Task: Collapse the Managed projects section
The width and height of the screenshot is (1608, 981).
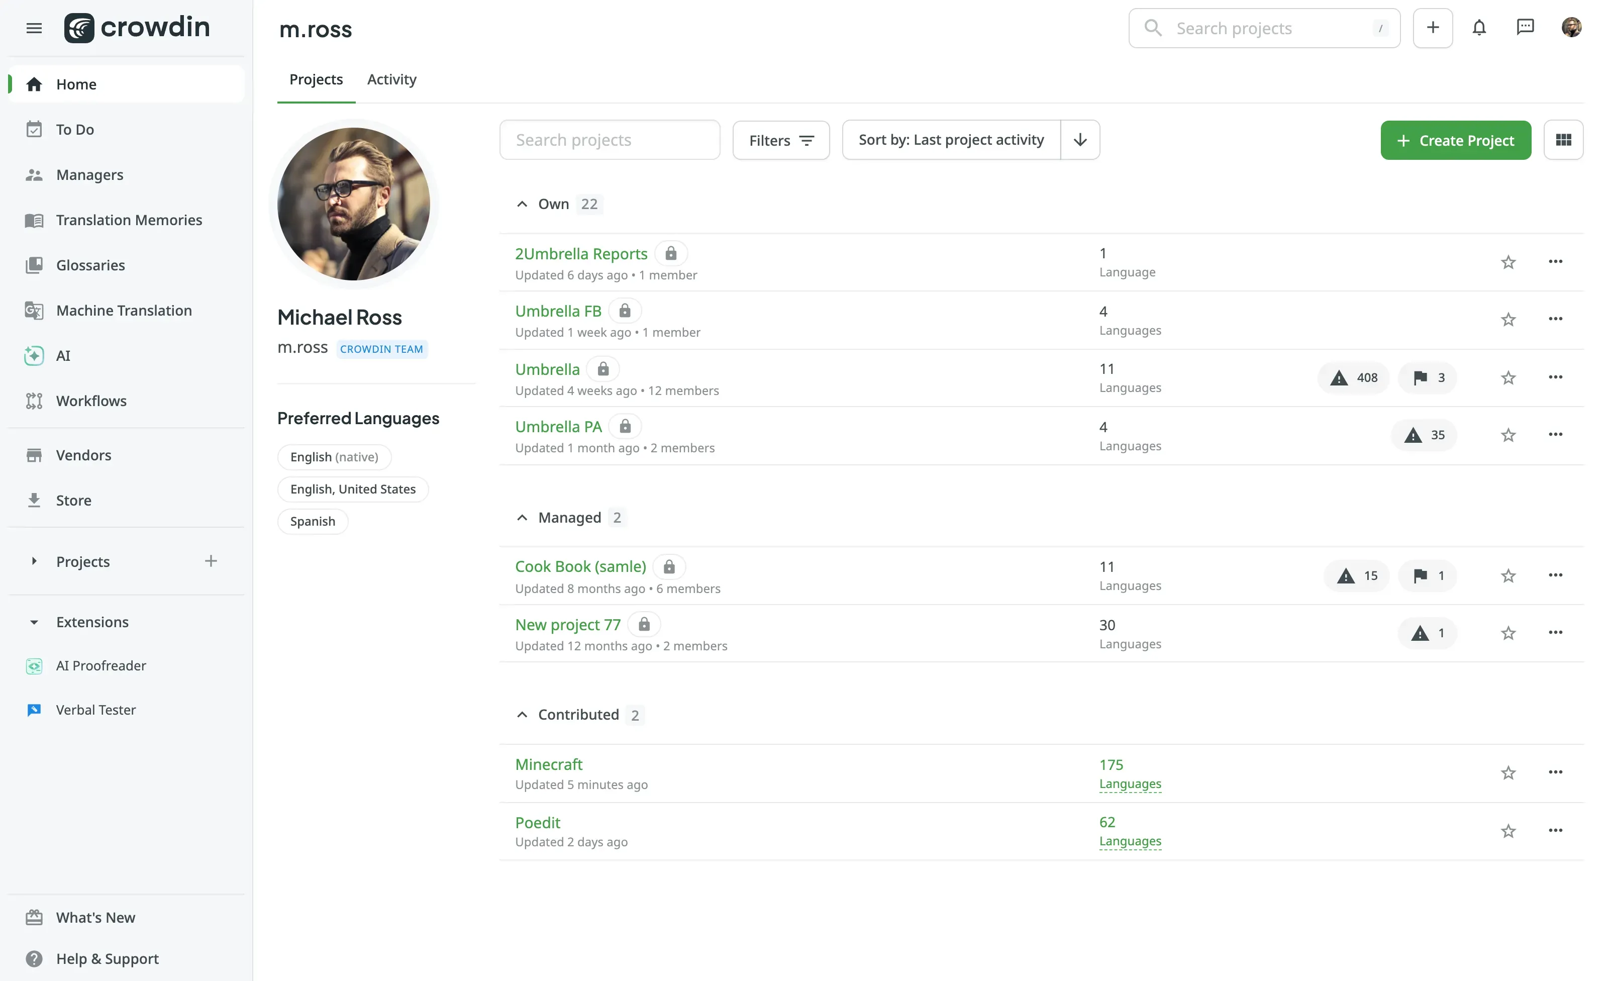Action: pos(522,517)
